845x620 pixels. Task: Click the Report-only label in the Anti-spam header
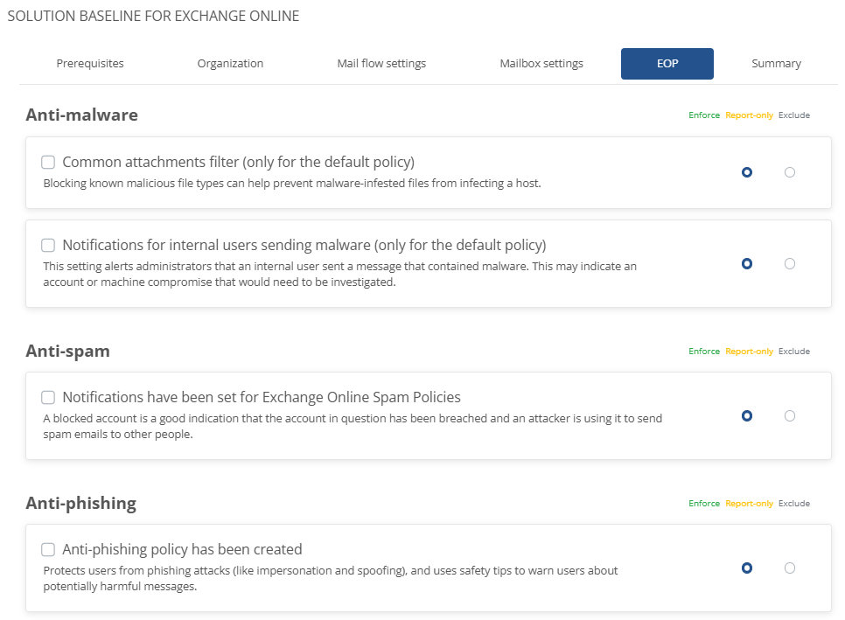[749, 352]
